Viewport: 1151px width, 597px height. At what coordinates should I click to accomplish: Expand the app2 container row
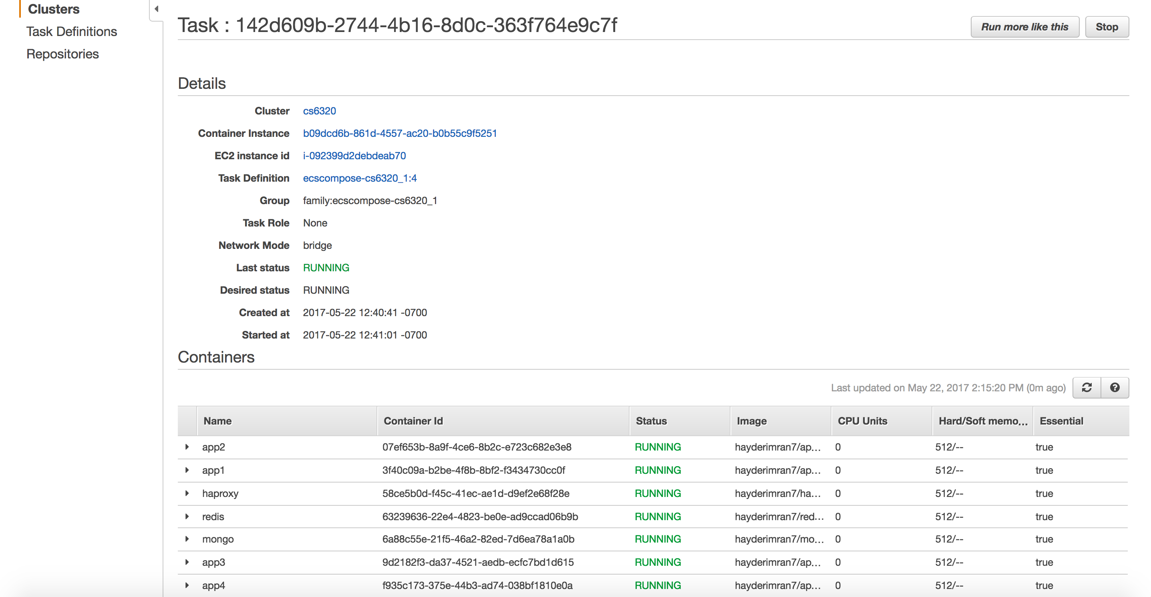point(187,447)
